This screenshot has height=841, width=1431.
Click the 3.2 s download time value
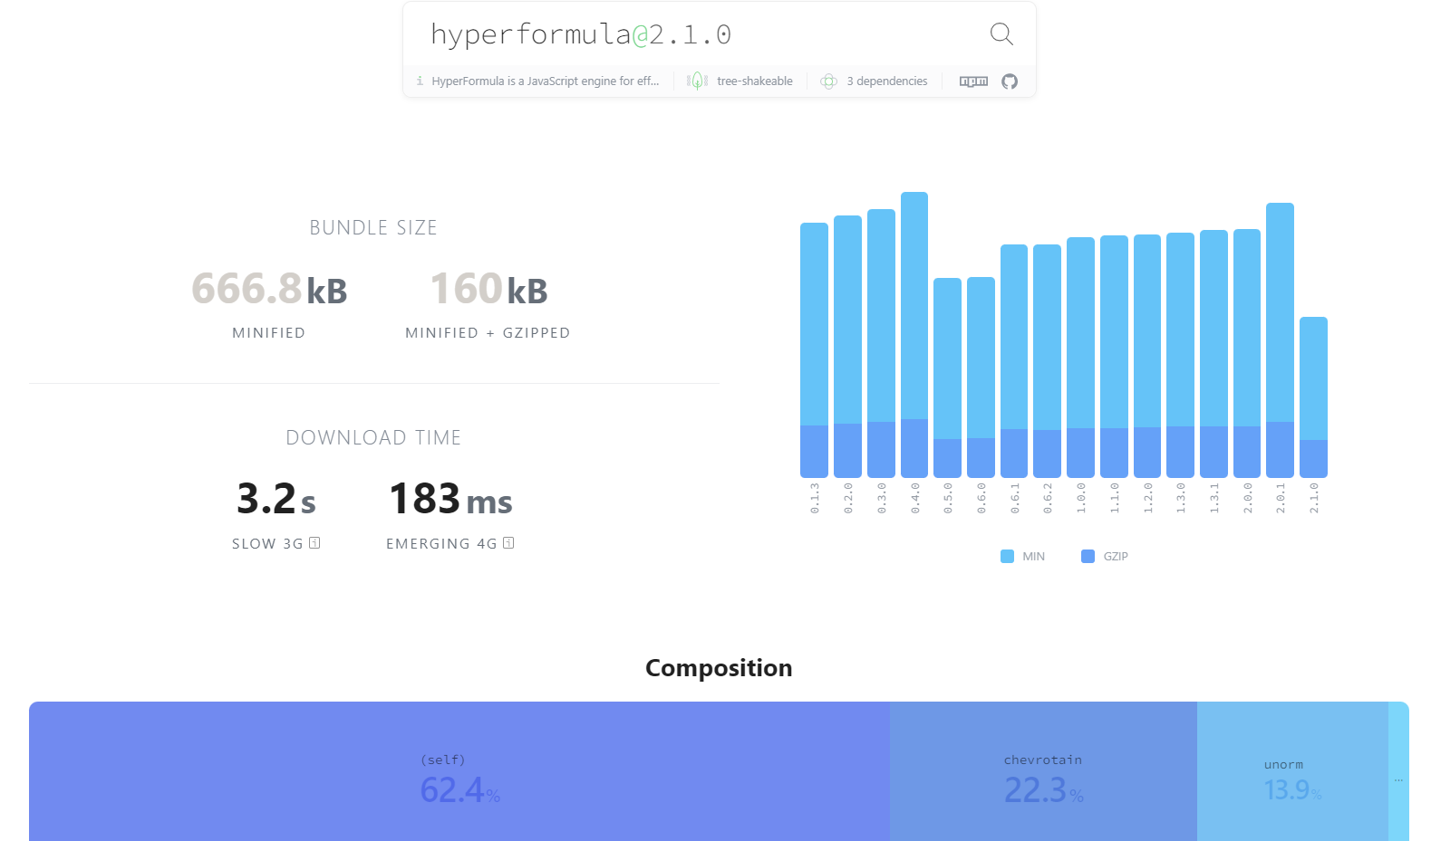pos(276,499)
